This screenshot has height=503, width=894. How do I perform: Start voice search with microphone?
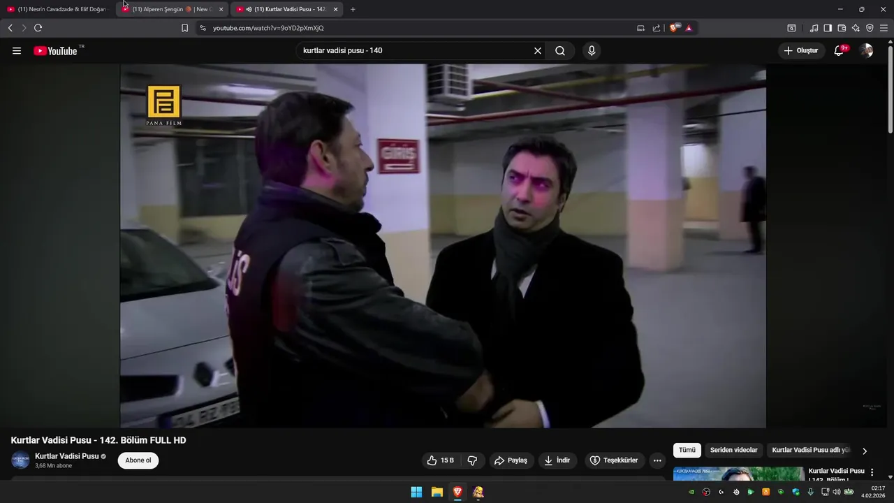(592, 50)
